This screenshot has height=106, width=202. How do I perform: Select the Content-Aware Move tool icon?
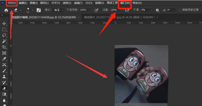pyautogui.click(x=4, y=65)
